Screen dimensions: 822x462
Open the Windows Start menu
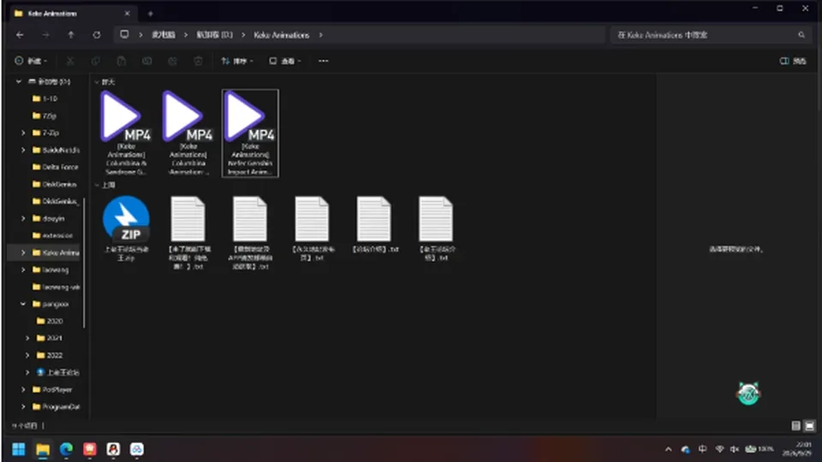pos(19,449)
